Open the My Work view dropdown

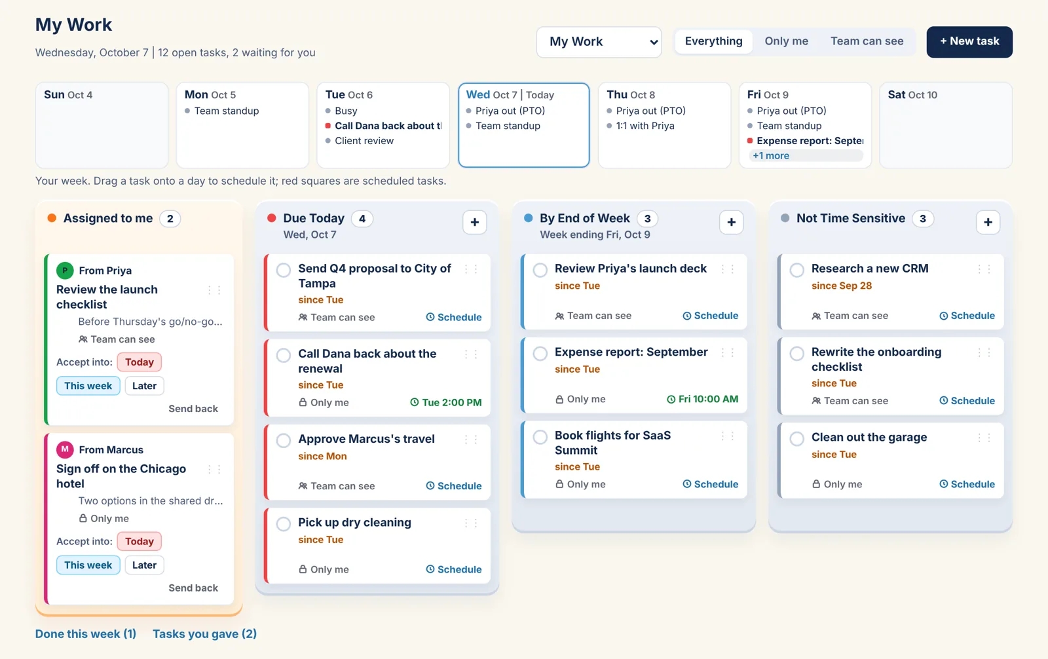pyautogui.click(x=599, y=42)
